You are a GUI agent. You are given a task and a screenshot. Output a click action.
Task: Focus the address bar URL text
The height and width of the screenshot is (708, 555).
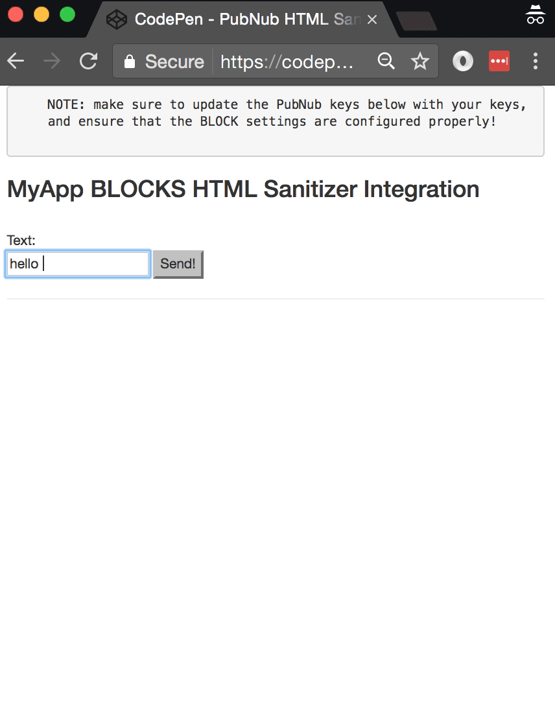point(287,62)
